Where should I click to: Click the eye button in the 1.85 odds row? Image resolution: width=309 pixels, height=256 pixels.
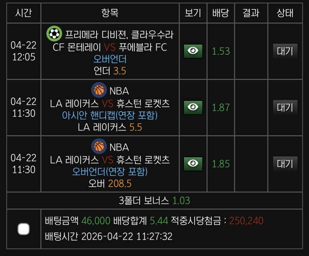pyautogui.click(x=193, y=164)
